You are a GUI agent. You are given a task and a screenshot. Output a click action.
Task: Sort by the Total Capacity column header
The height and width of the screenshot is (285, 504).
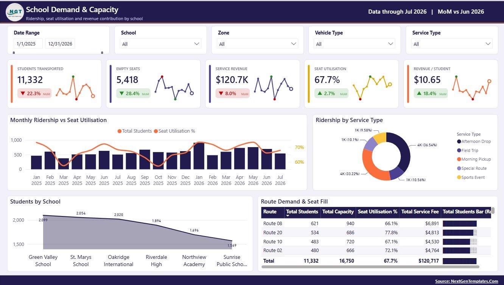[x=338, y=212]
